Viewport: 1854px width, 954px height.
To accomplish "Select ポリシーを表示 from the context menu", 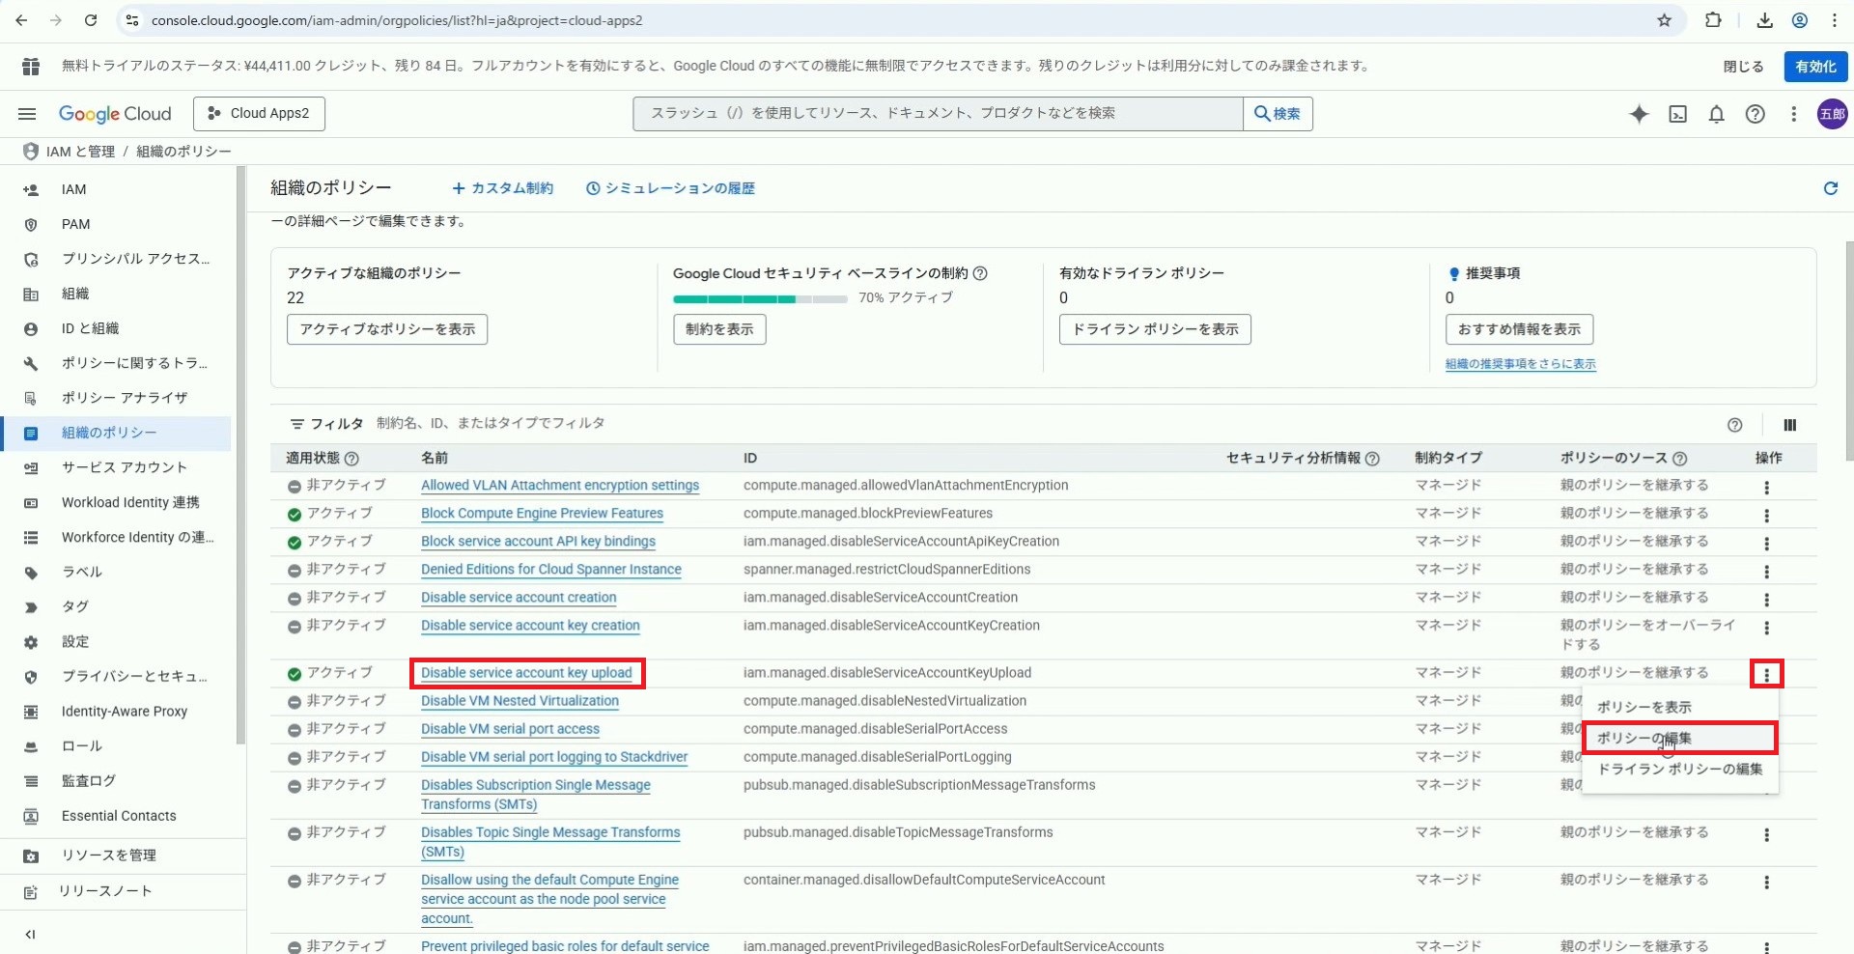I will point(1643,707).
